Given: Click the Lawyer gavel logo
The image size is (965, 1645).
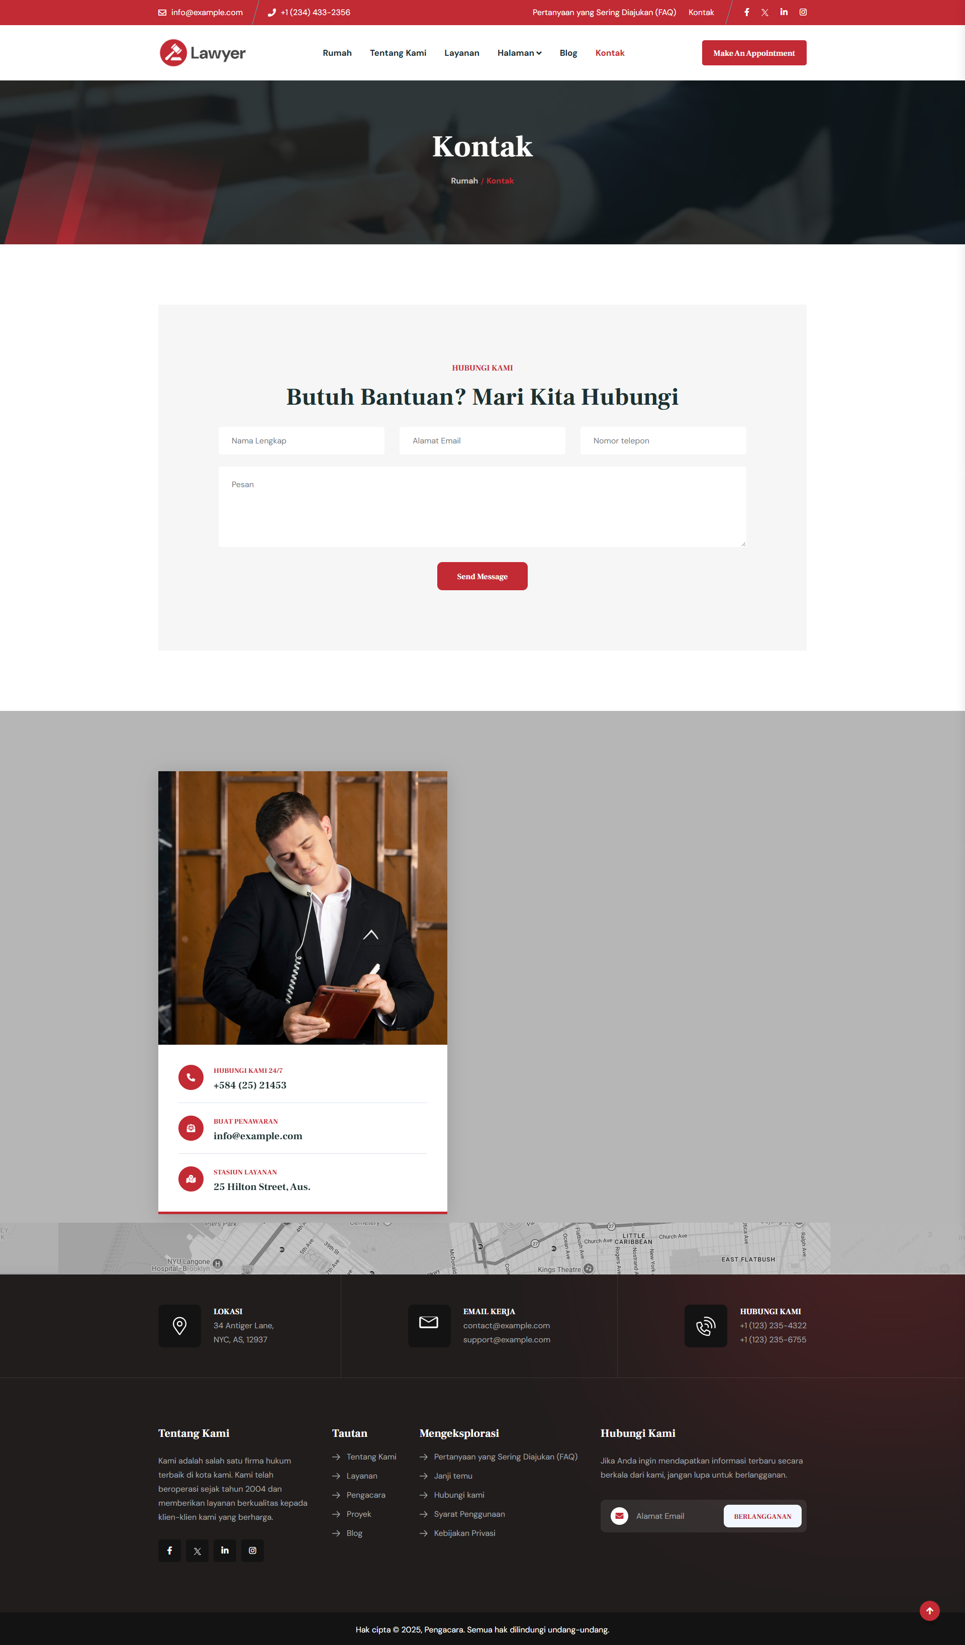Looking at the screenshot, I should pos(202,53).
